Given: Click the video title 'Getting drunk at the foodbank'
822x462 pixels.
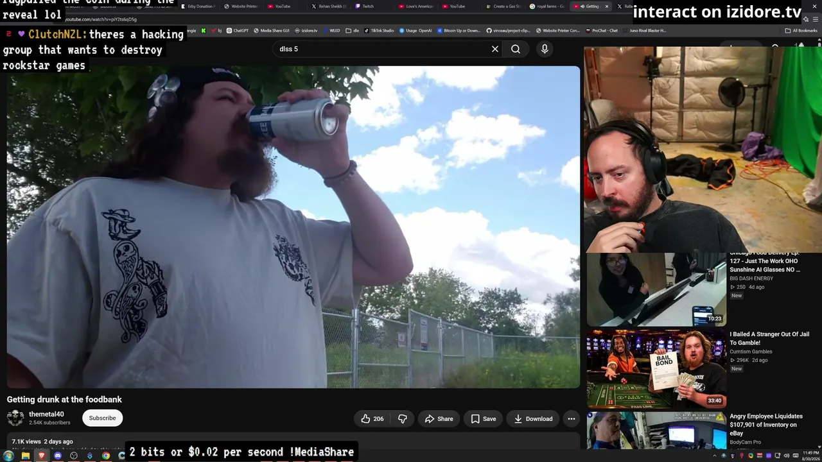Looking at the screenshot, I should tap(64, 399).
